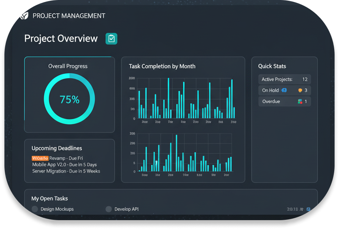
Task: Click the Project Overview page title
Action: tap(61, 39)
